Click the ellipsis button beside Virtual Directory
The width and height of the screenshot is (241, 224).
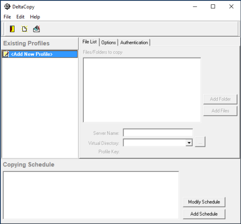[x=200, y=142]
